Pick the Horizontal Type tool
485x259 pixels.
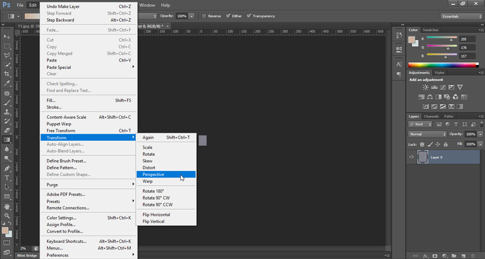pyautogui.click(x=7, y=178)
